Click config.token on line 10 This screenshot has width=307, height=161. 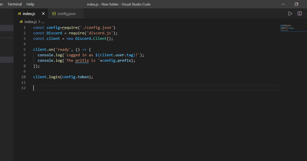click(75, 77)
